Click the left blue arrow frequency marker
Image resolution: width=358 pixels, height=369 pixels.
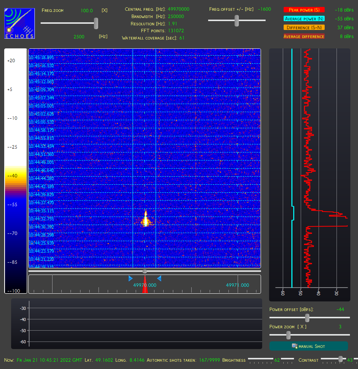[x=131, y=279]
